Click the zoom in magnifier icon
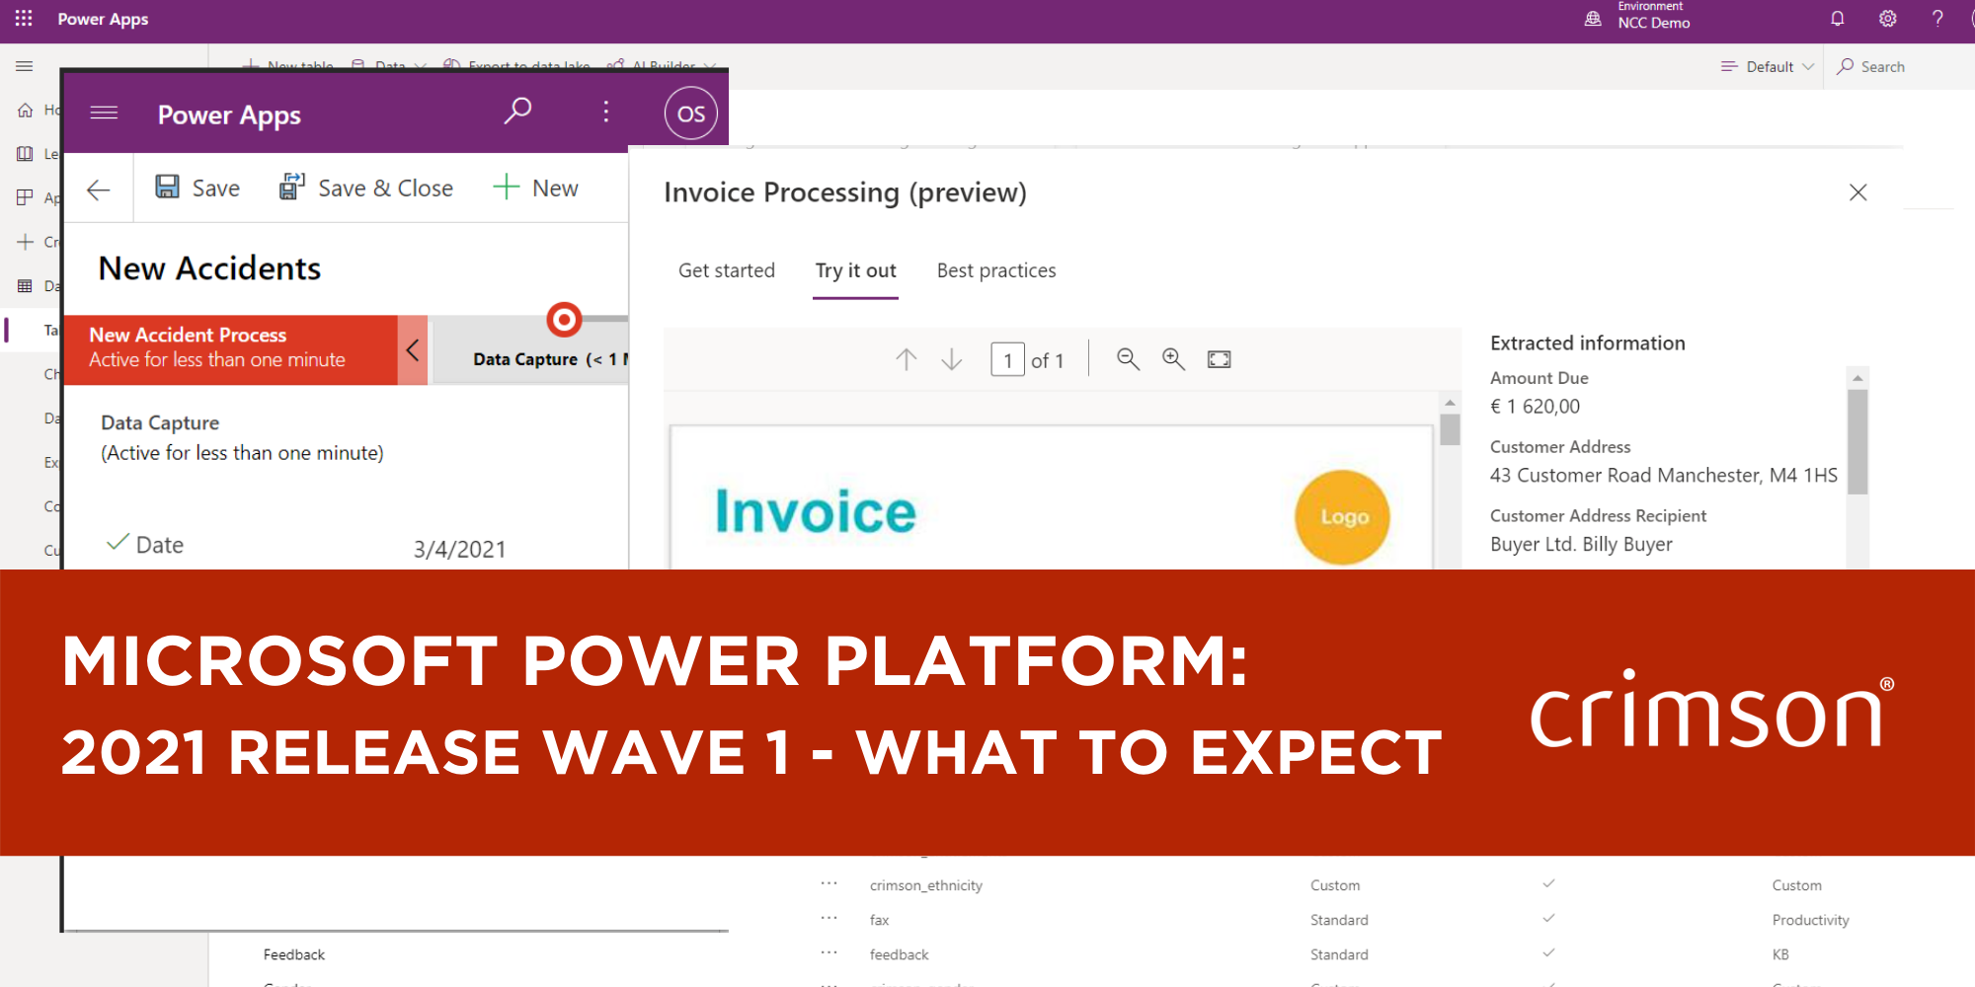Viewport: 1975px width, 987px height. coord(1173,359)
